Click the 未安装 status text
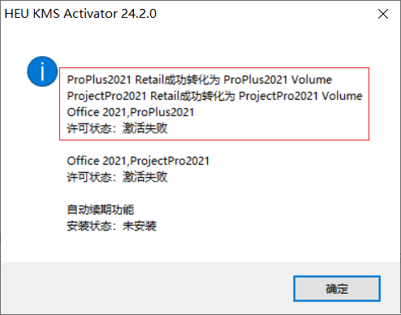The height and width of the screenshot is (315, 401). click(140, 226)
